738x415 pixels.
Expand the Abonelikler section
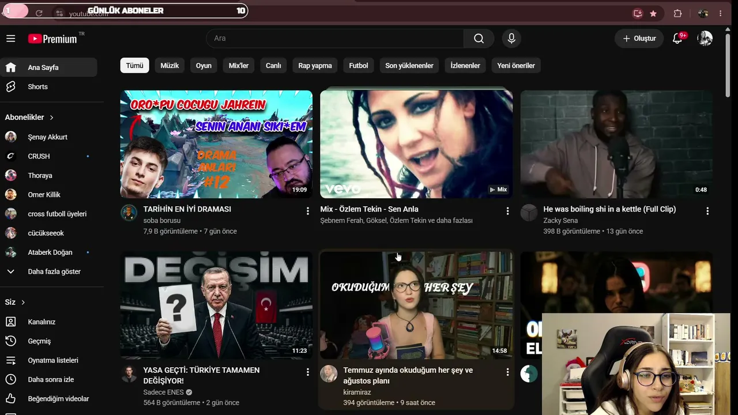tap(29, 117)
